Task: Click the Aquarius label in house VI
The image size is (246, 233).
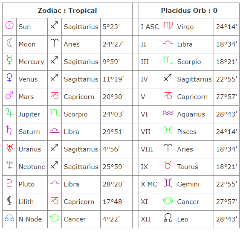Action: point(191,114)
